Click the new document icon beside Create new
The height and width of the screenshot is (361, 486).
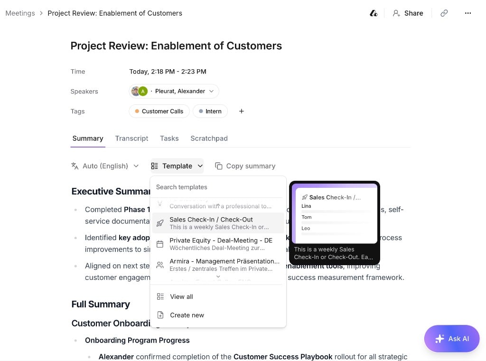point(160,315)
